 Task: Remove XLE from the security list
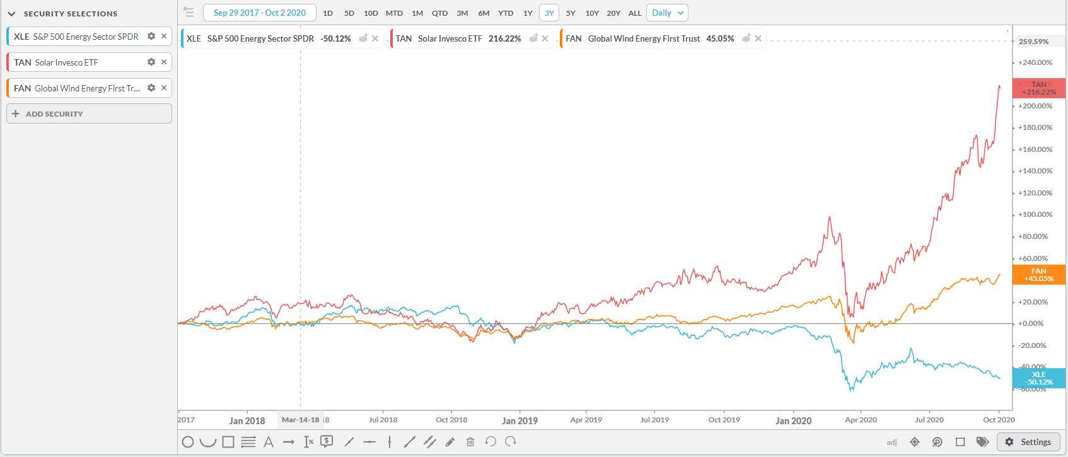(164, 37)
